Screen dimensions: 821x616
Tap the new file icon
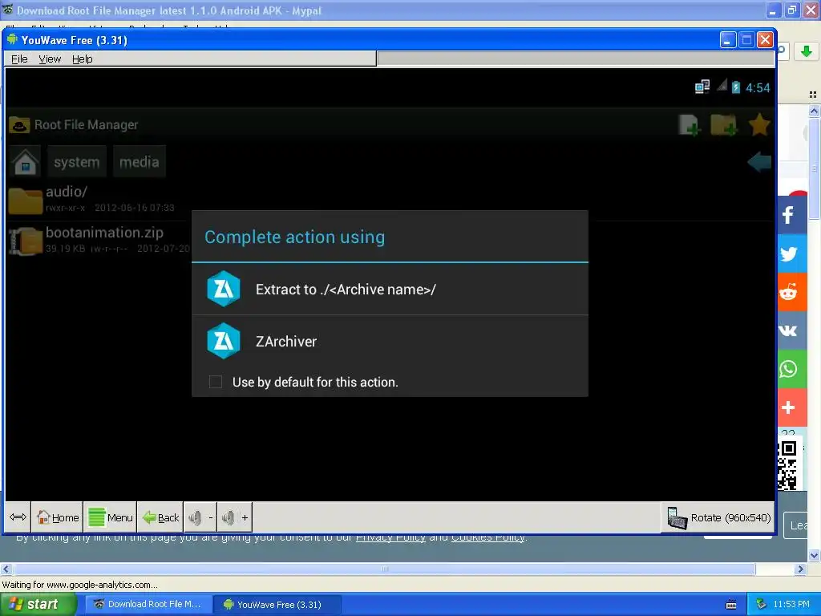click(690, 125)
